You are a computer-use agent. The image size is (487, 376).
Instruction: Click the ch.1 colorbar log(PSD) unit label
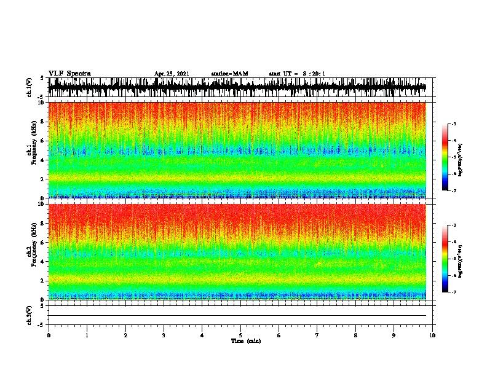pos(460,160)
